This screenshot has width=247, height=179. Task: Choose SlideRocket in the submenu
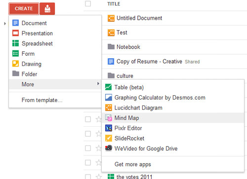point(173,138)
